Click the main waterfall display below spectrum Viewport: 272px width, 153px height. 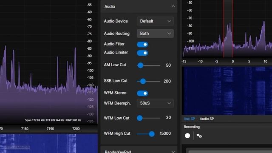pyautogui.click(x=49, y=143)
